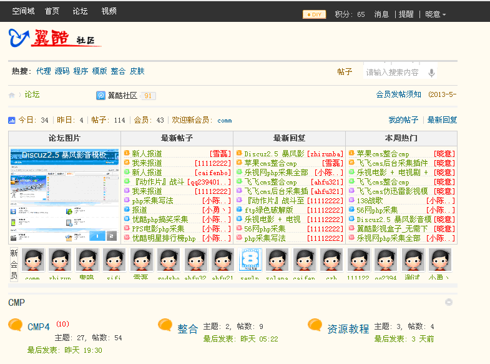
Task: Open 提醒 reminders link
Action: tap(406, 14)
